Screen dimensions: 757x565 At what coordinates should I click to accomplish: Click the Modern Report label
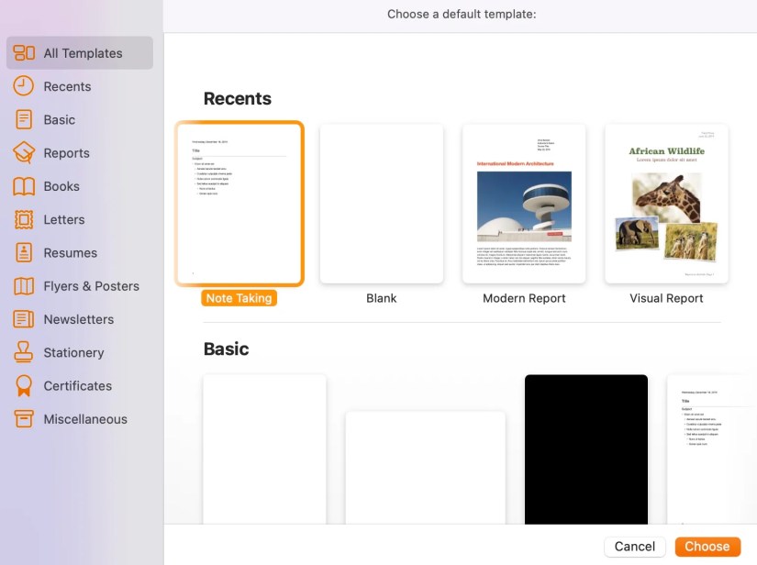[524, 298]
